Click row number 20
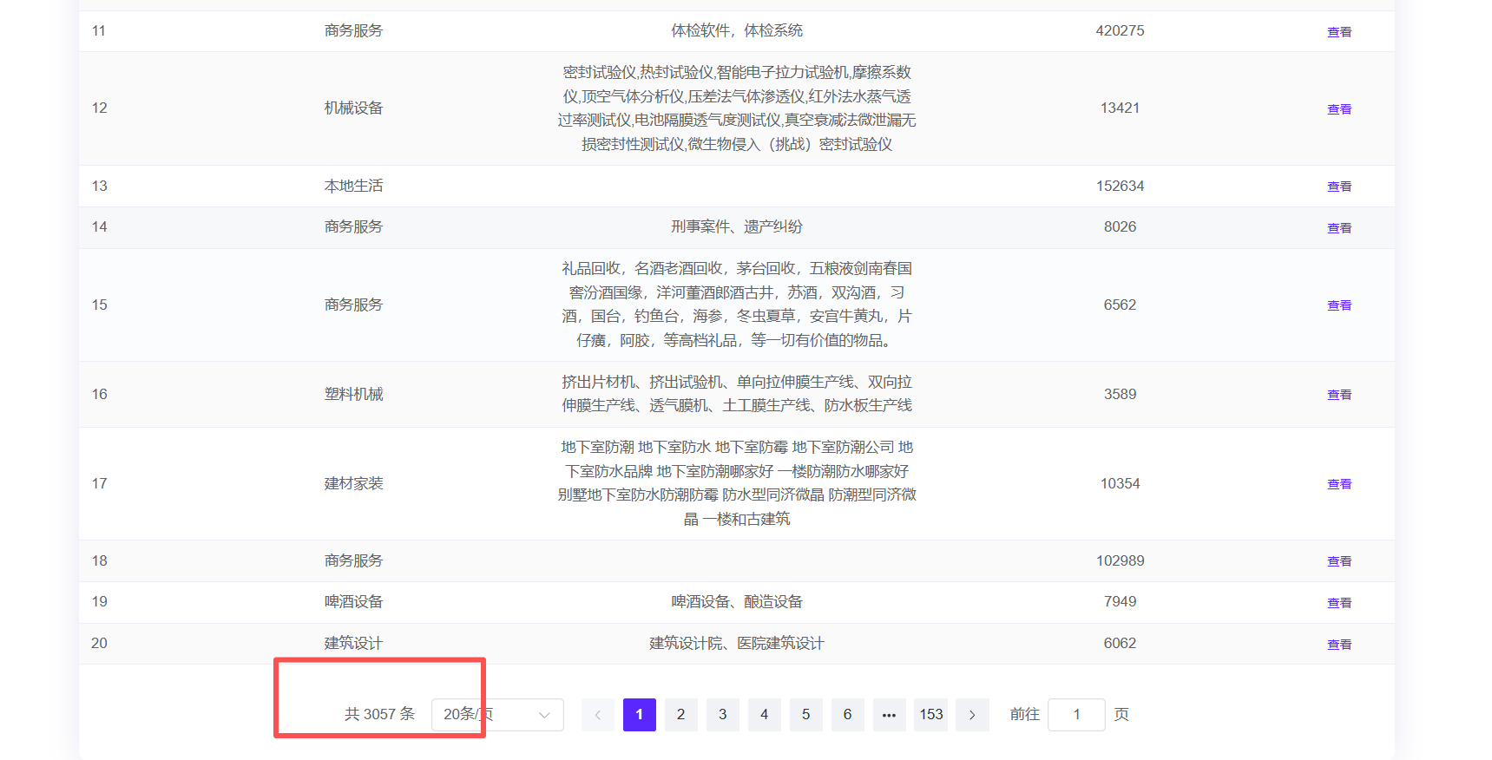The height and width of the screenshot is (760, 1492). pos(100,643)
